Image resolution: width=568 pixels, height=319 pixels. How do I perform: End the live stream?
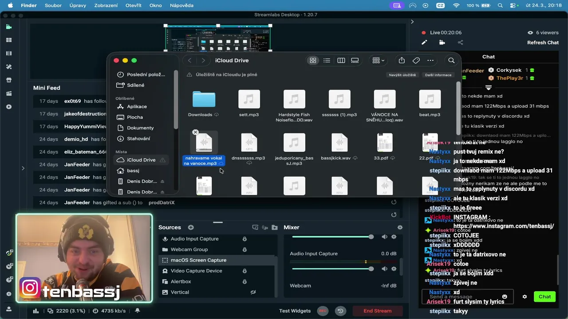[x=378, y=311]
